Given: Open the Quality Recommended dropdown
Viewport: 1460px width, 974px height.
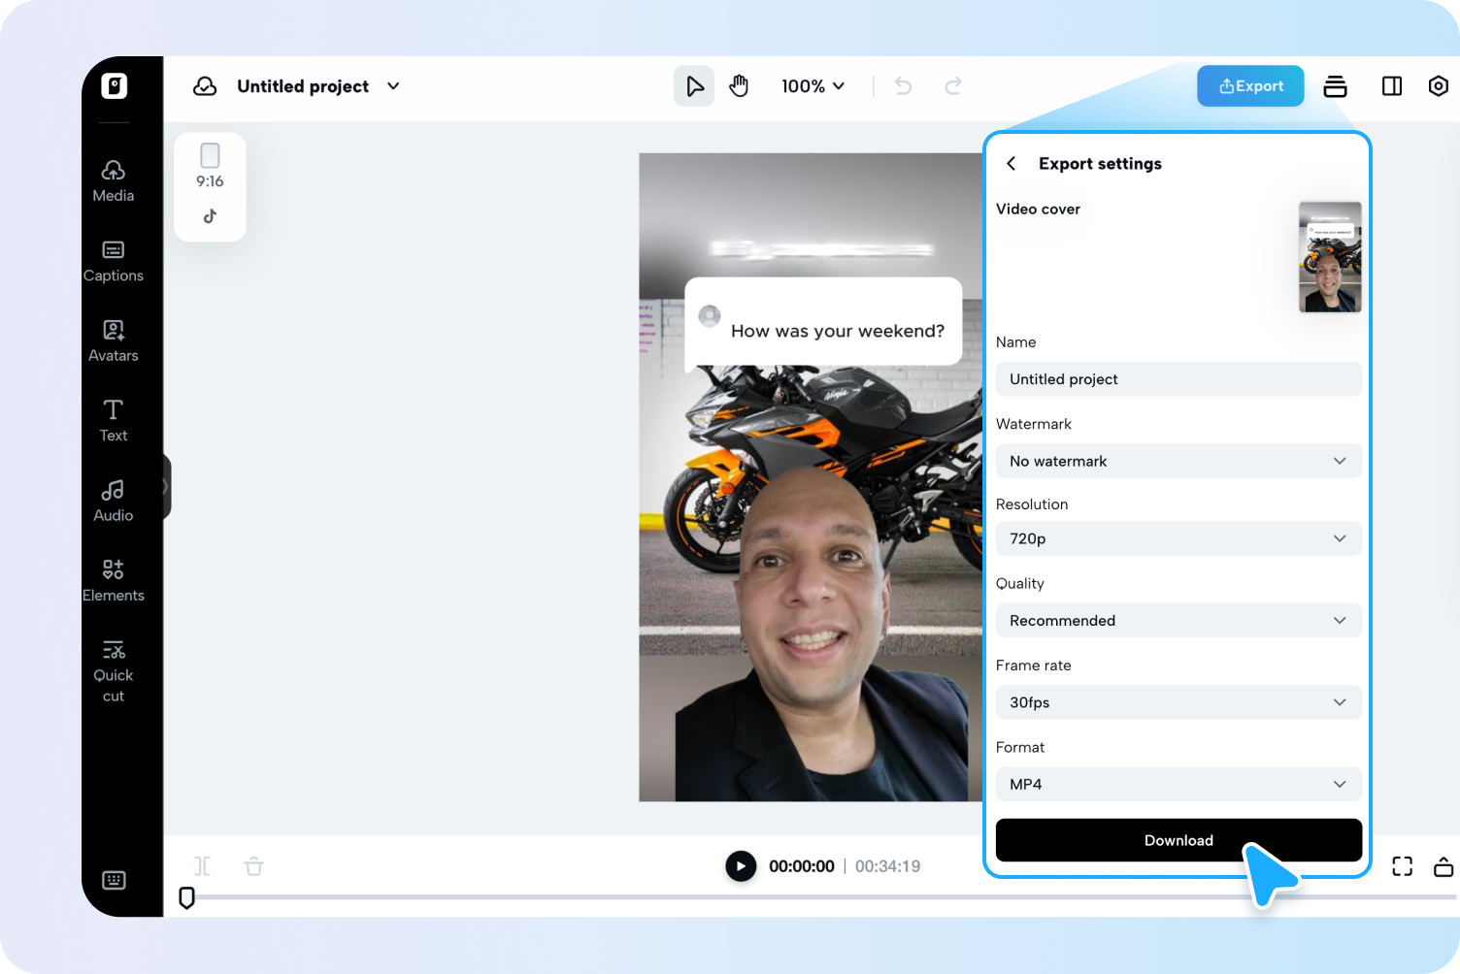Looking at the screenshot, I should coord(1178,621).
